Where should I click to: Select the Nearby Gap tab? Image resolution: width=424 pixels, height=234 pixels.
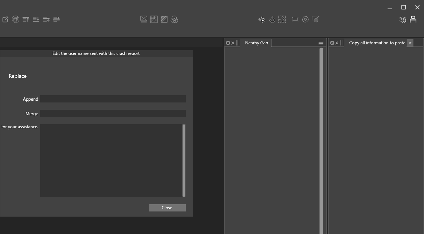point(256,43)
